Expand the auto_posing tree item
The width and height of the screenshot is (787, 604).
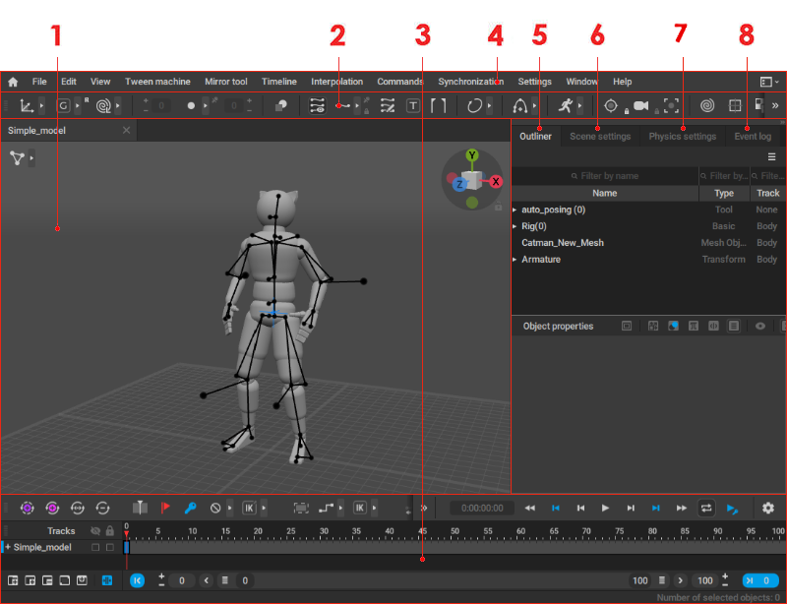[515, 210]
